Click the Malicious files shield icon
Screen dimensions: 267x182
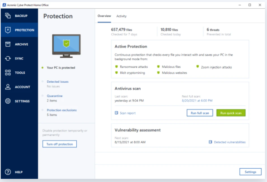click(x=158, y=67)
